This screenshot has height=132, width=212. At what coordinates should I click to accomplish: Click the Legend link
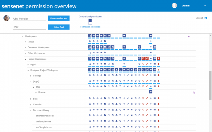(199, 18)
